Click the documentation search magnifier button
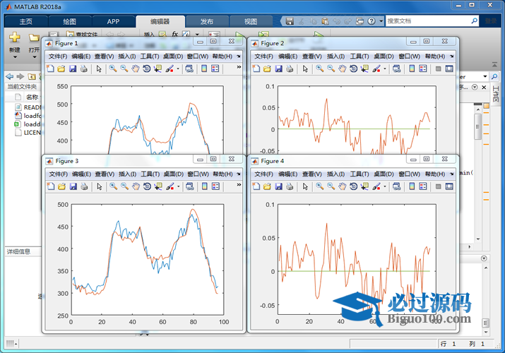505x353 pixels. (x=474, y=21)
